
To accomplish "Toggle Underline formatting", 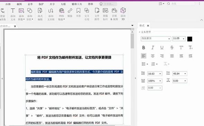I will [x=162, y=48].
